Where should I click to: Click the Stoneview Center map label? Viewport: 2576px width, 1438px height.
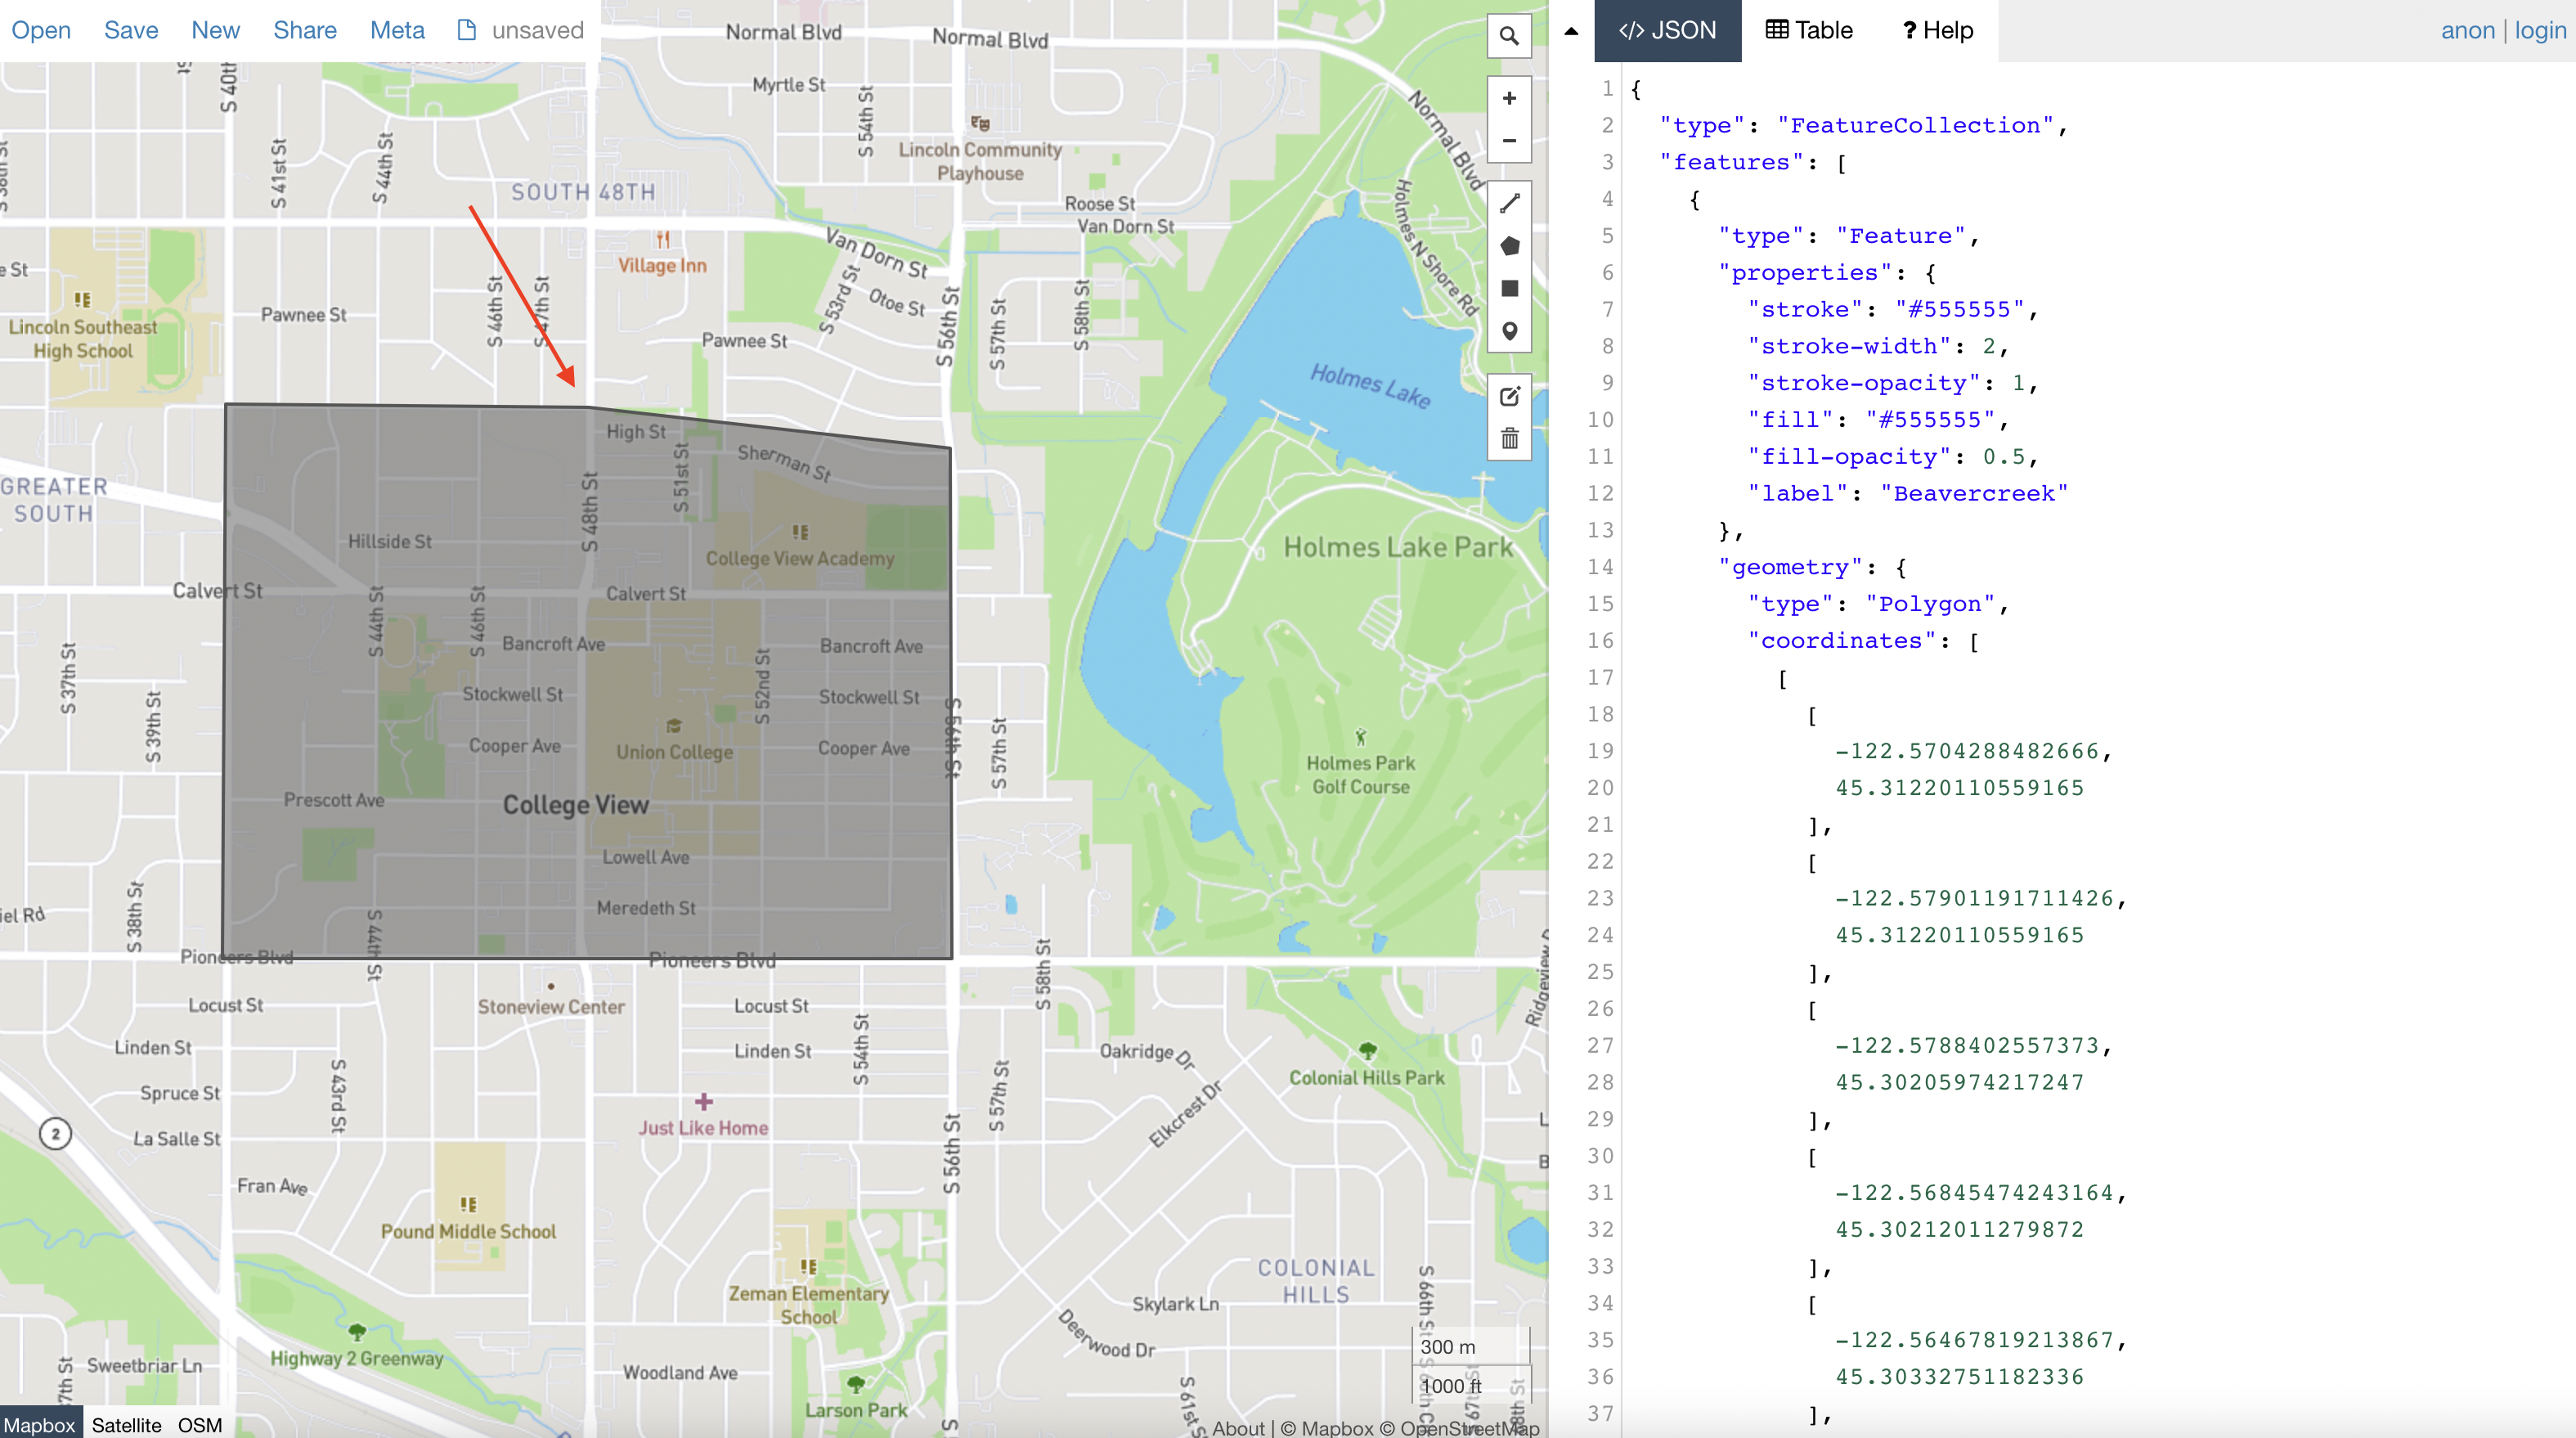[551, 1007]
